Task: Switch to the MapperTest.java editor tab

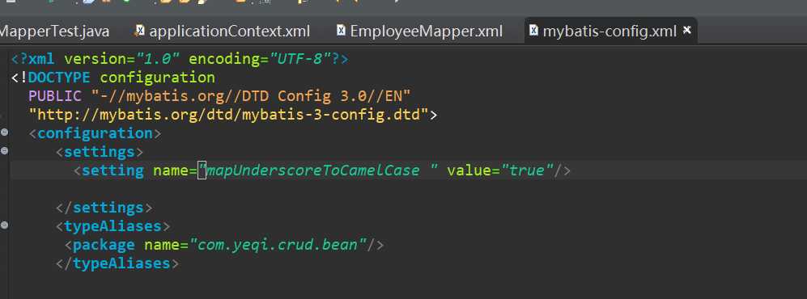Action: coord(54,32)
